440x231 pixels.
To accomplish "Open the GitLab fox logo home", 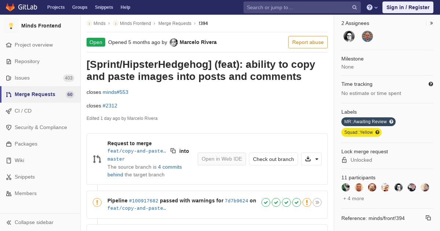I will [10, 7].
